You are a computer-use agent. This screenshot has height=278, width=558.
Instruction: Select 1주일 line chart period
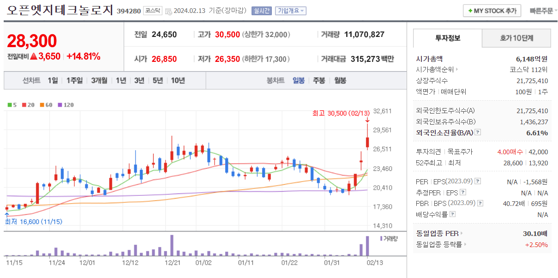tap(74, 80)
